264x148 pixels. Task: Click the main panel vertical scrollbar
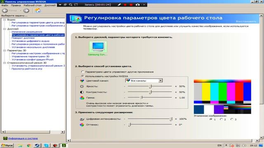pyautogui.click(x=261, y=77)
